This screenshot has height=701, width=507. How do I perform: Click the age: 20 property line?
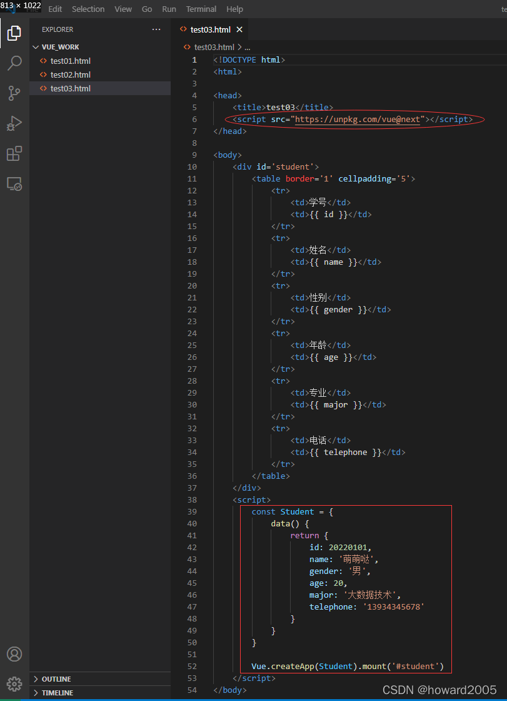(328, 583)
